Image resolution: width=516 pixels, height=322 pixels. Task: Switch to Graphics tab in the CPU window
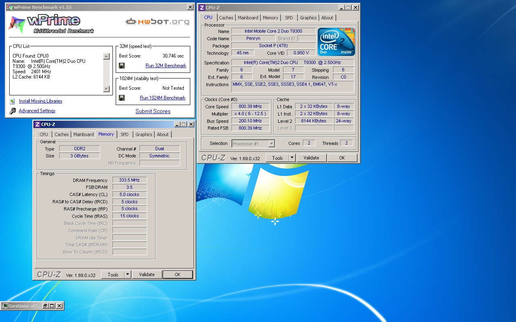[308, 18]
